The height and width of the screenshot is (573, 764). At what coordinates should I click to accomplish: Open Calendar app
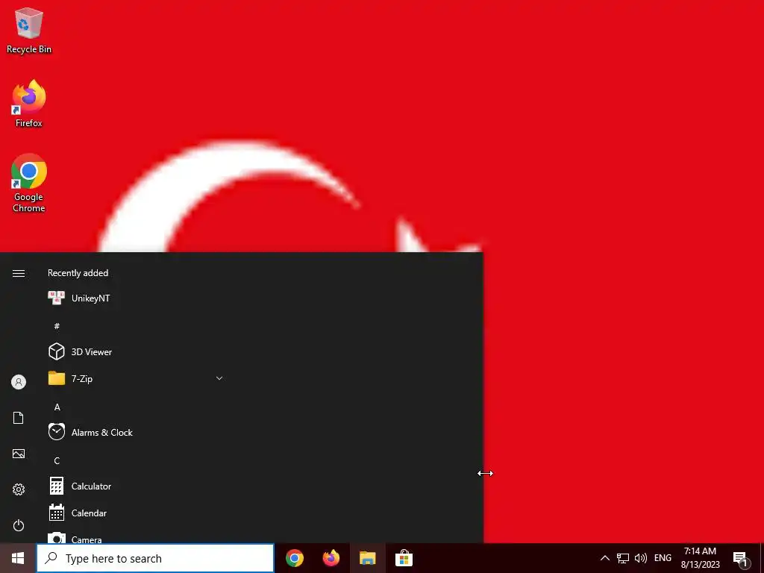[137, 513]
